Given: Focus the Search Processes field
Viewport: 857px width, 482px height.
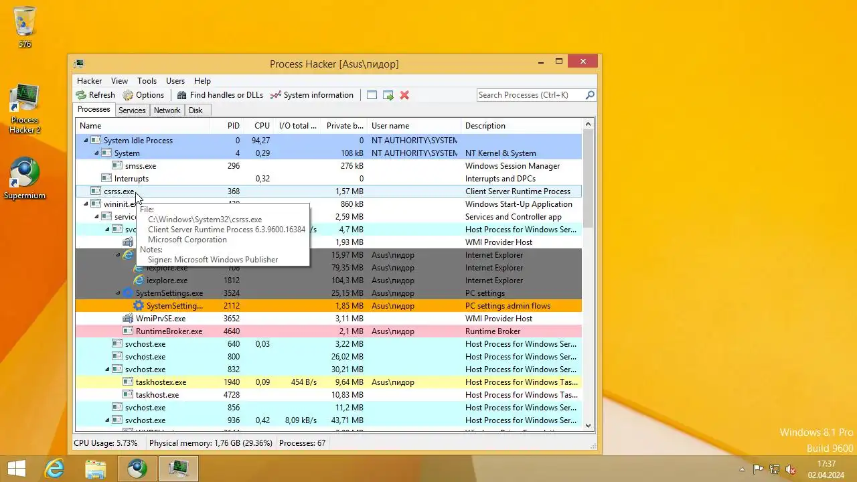Looking at the screenshot, I should pos(530,95).
